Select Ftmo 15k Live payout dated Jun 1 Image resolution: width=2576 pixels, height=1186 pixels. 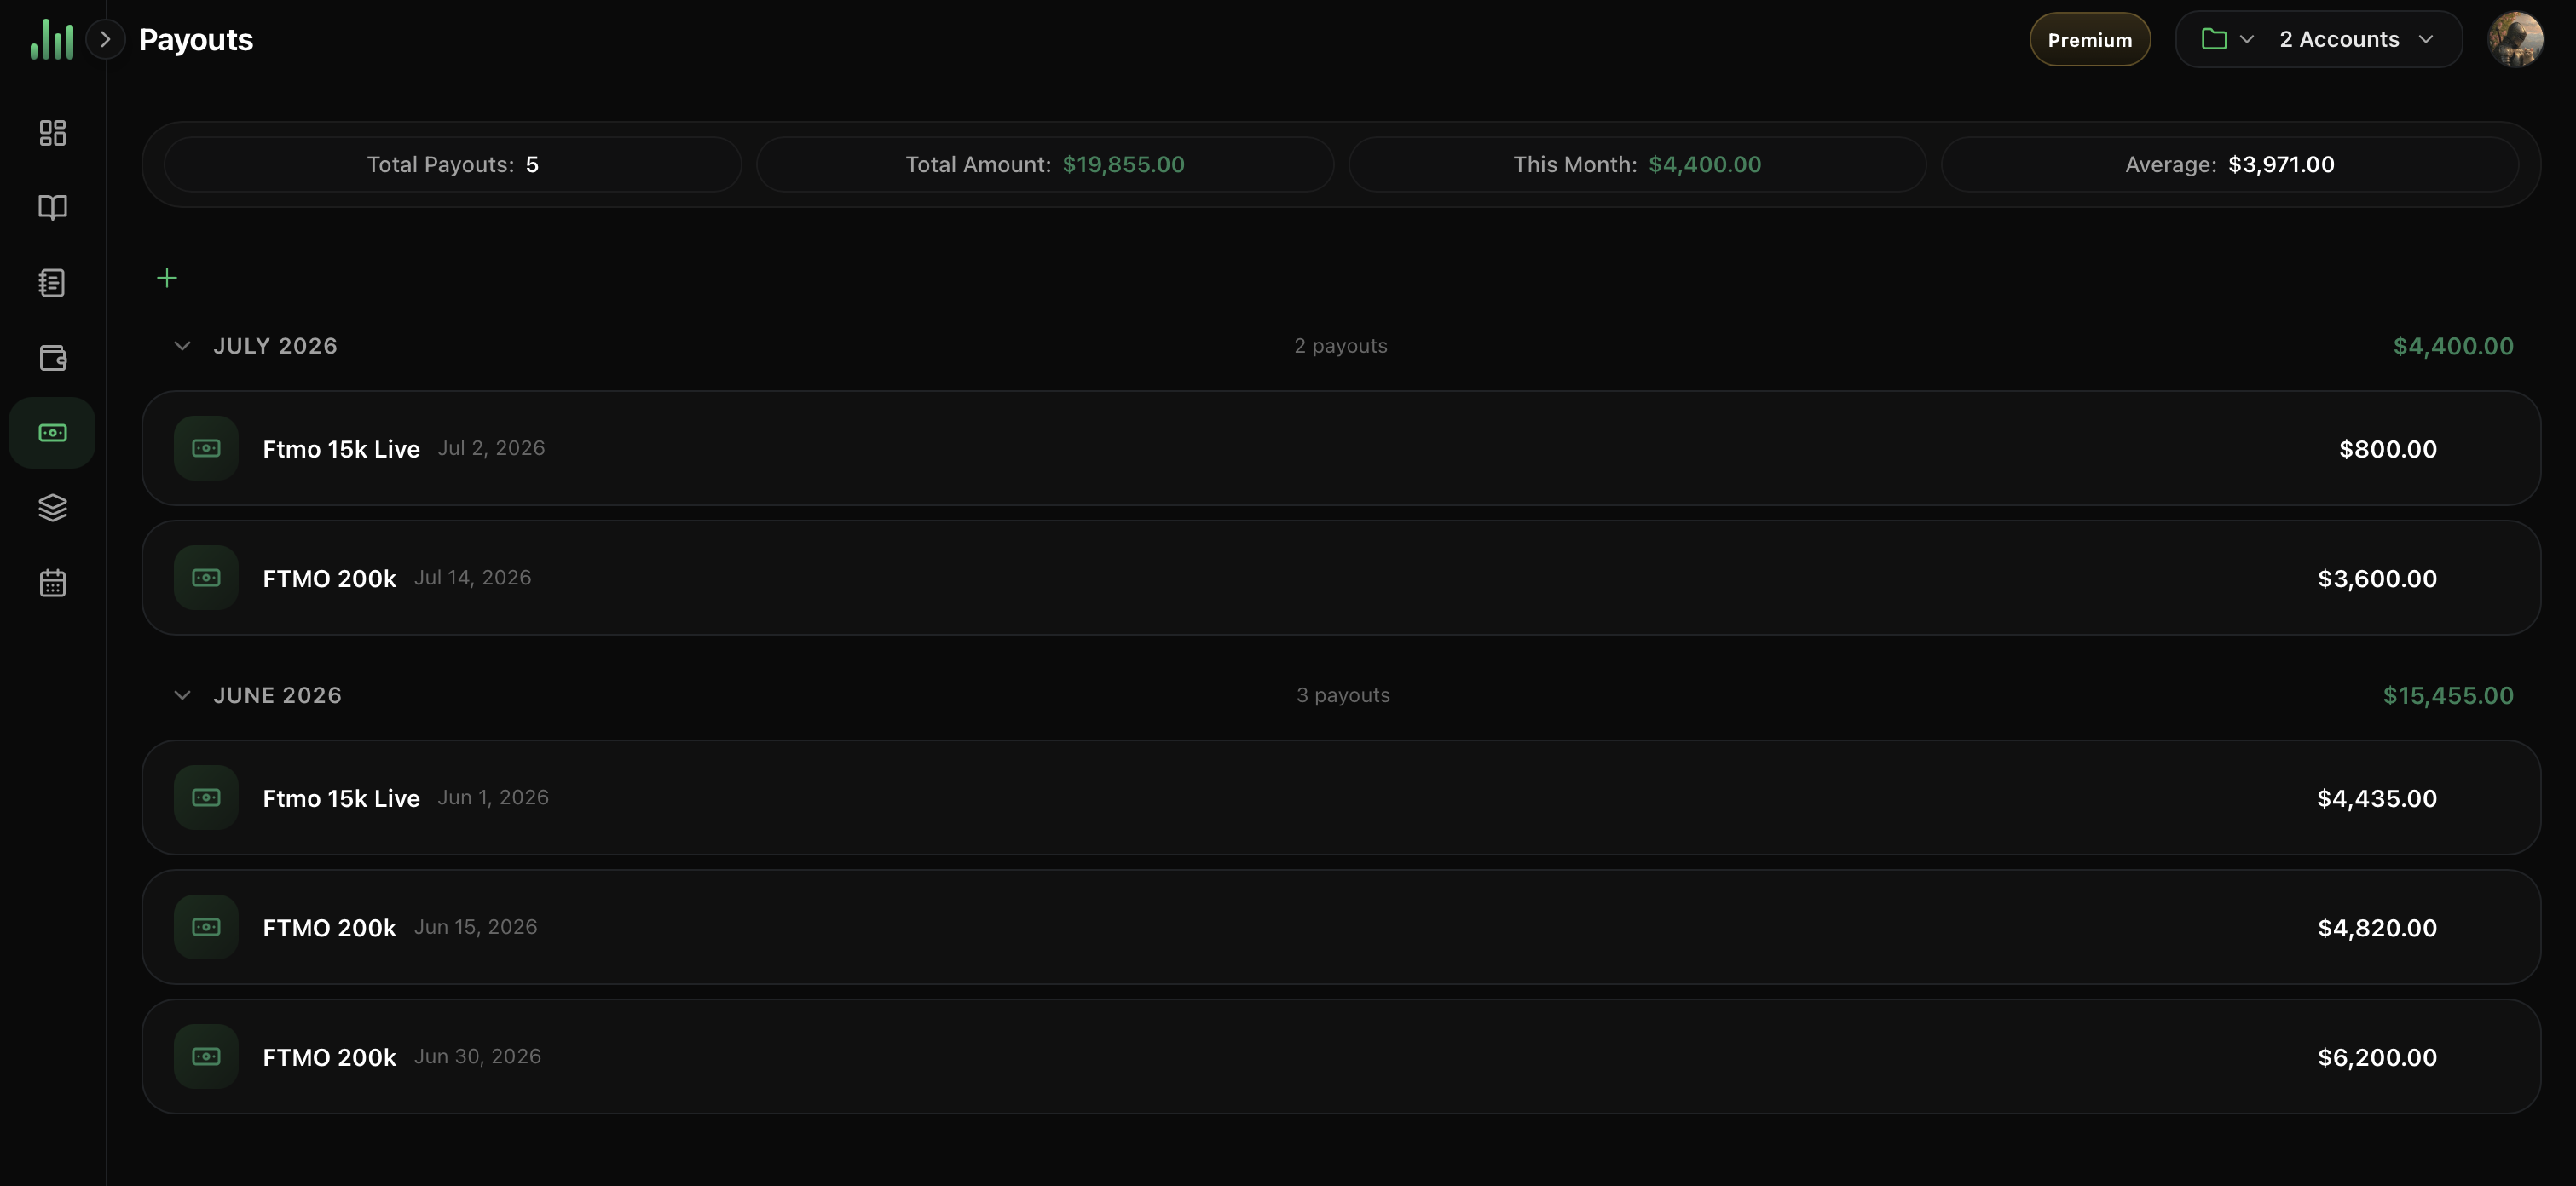click(x=1341, y=797)
